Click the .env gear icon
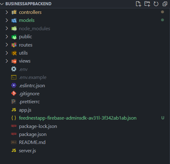Image resolution: width=170 pixels, height=164 pixels. (x=14, y=69)
